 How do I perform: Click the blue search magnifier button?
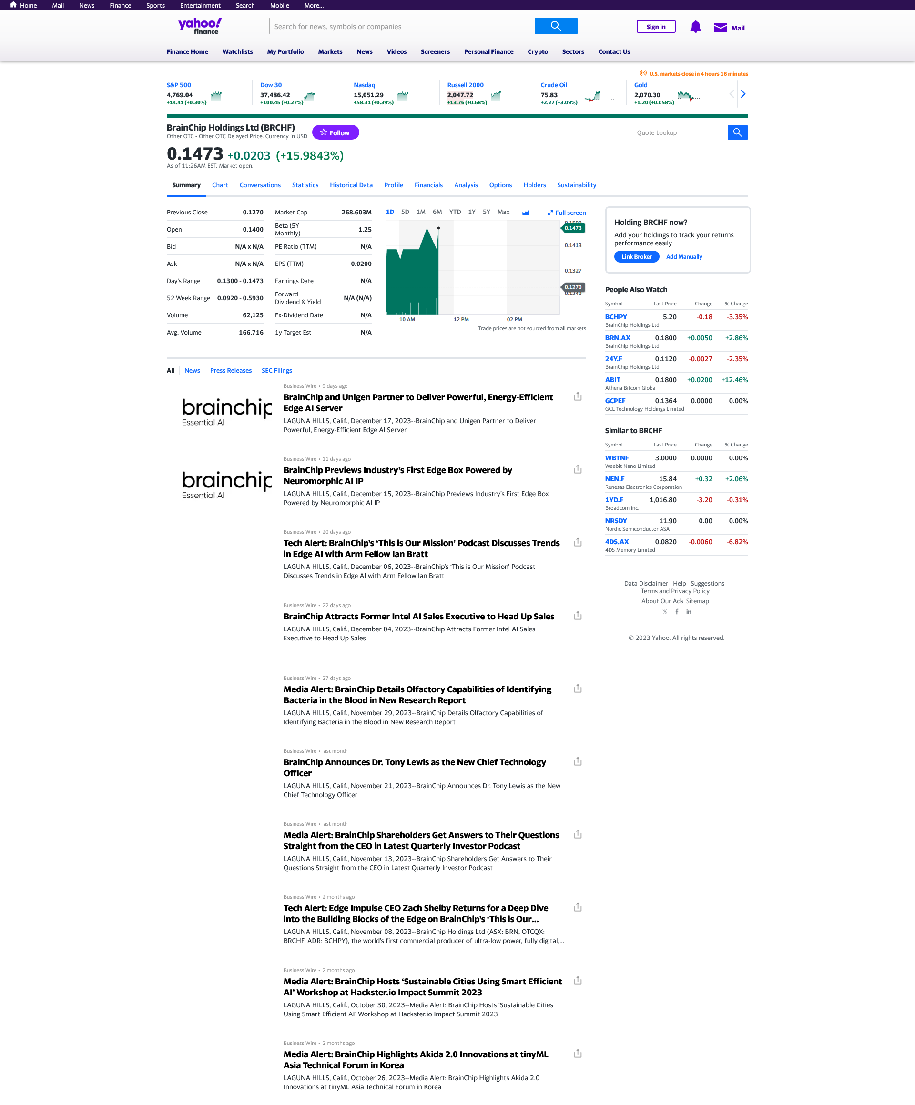pyautogui.click(x=556, y=26)
